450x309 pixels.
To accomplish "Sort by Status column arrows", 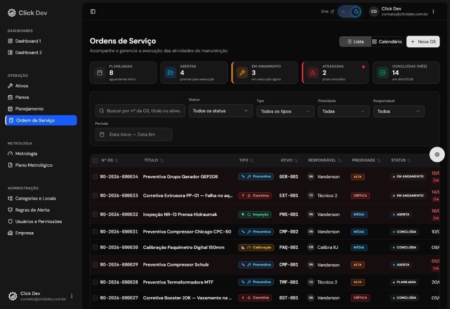I will [x=409, y=161].
